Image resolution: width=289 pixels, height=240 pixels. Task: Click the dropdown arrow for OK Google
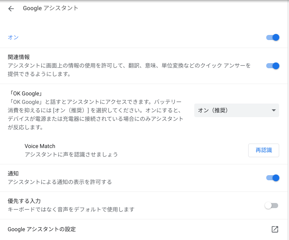(x=274, y=110)
